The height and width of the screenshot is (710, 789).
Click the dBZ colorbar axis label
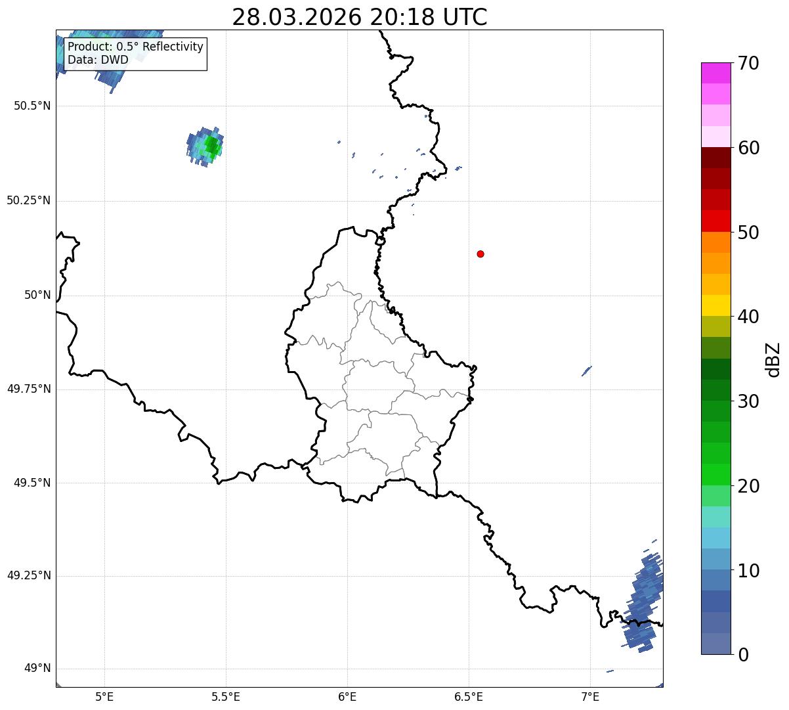click(773, 359)
